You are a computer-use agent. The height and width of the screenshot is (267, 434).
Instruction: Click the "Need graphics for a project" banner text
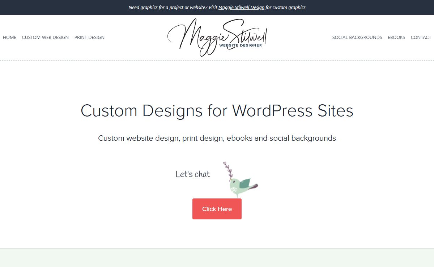point(217,7)
